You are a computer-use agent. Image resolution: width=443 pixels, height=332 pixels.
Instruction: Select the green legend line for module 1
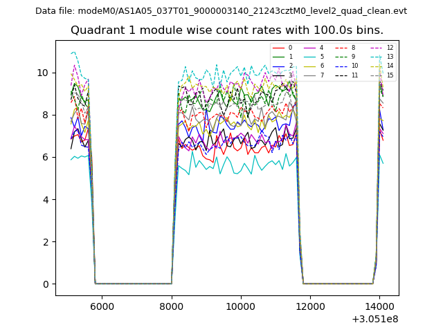[278, 57]
